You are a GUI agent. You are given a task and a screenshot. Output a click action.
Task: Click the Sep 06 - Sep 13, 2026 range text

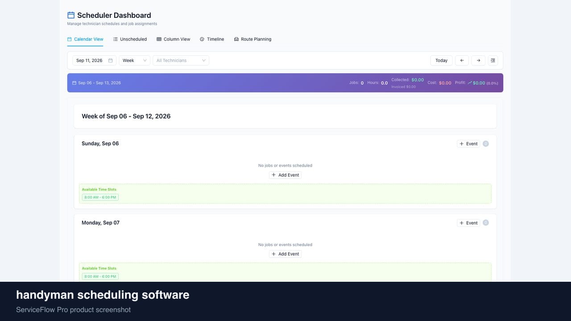coord(99,83)
